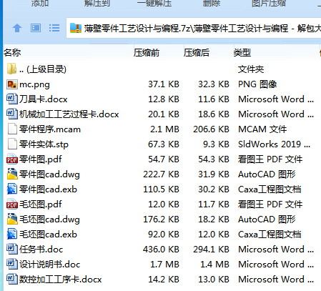
Task: Go up one directory with the arrow icon
Action: [17, 28]
